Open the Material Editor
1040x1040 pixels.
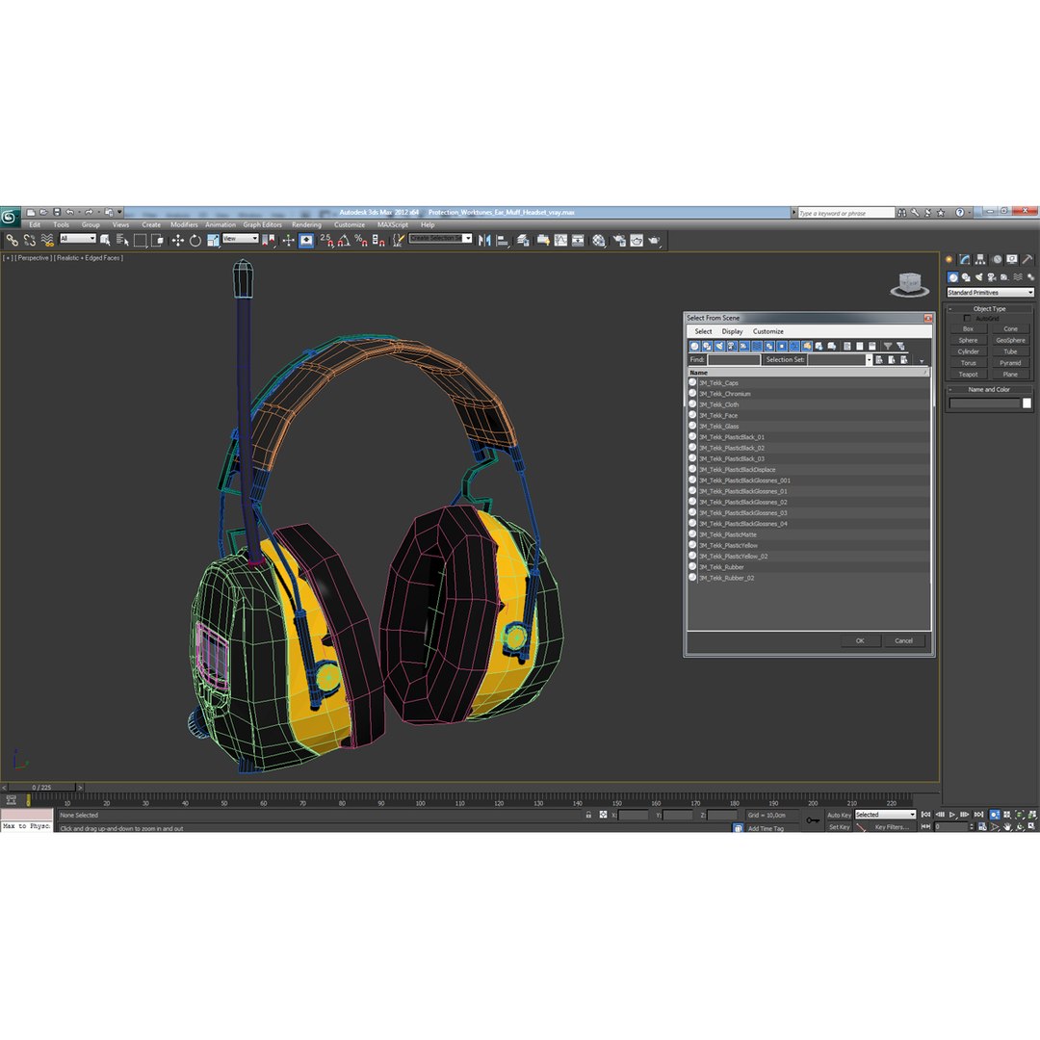point(599,240)
